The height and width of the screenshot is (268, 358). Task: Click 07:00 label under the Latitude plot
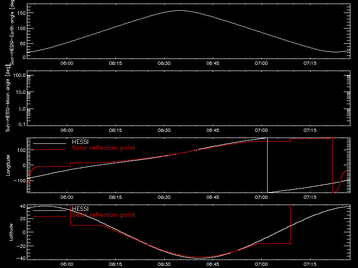[261, 264]
